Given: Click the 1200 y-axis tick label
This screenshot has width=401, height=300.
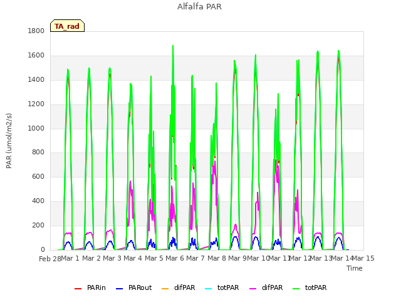Looking at the screenshot, I should [36, 104].
